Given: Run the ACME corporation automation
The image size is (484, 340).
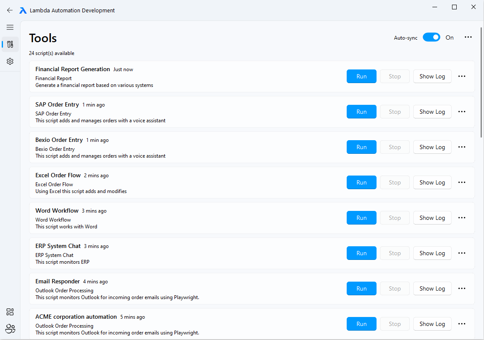Looking at the screenshot, I should click(x=361, y=324).
